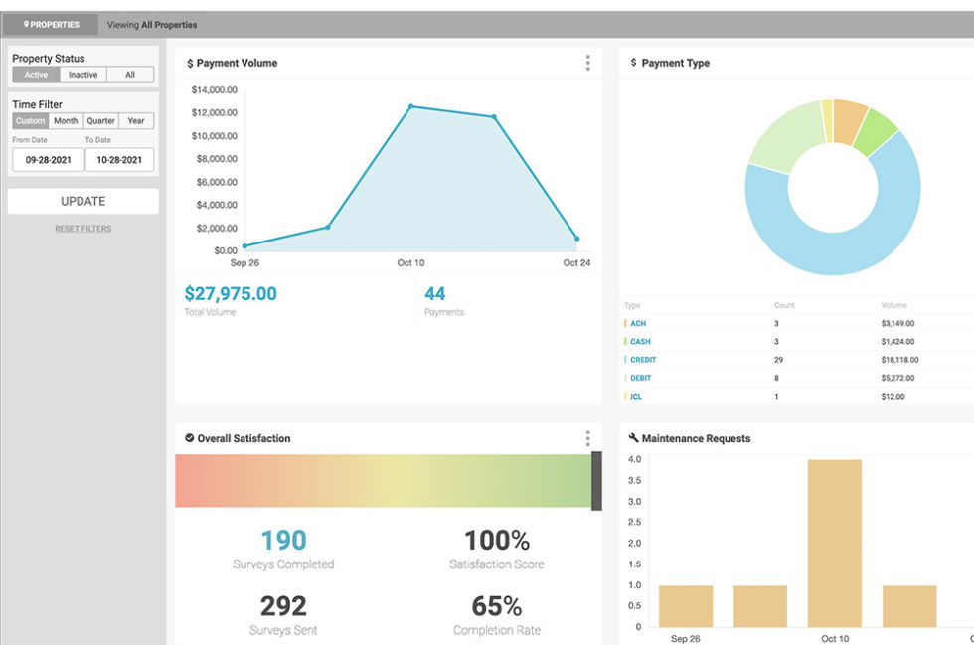Screen dimensions: 974x645
Task: Open the Properties tab
Action: 52,25
